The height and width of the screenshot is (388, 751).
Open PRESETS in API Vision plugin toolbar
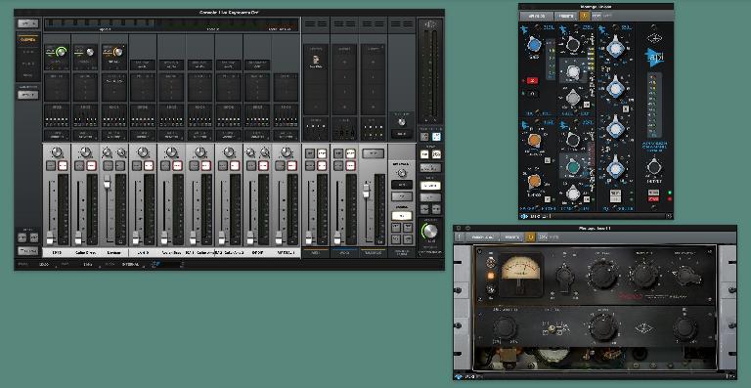(565, 16)
